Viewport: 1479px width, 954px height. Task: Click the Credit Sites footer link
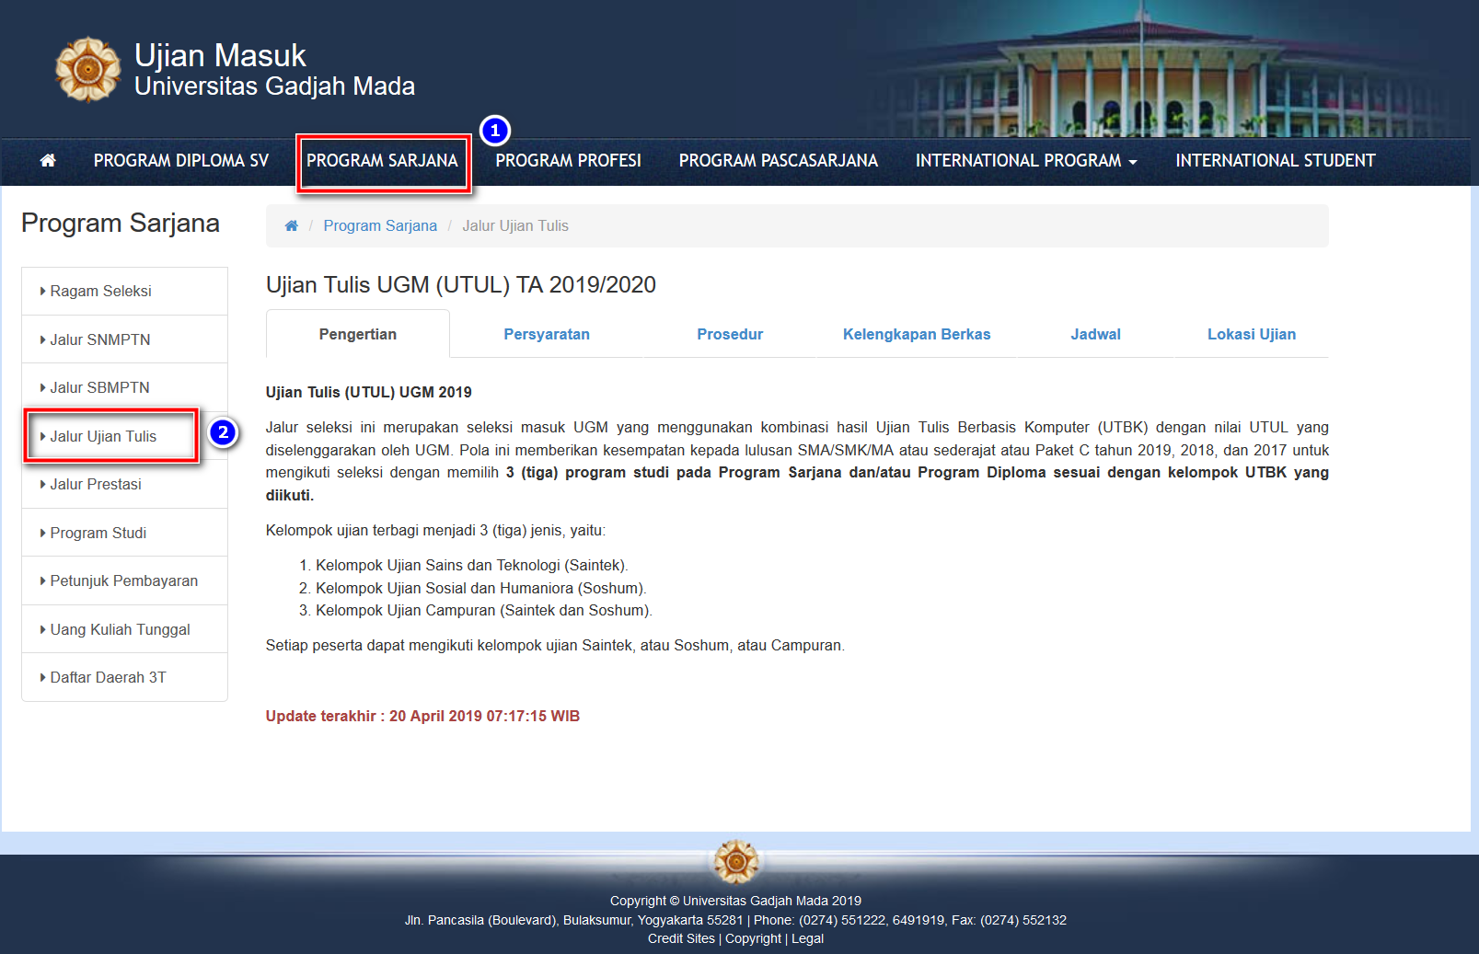(x=681, y=938)
